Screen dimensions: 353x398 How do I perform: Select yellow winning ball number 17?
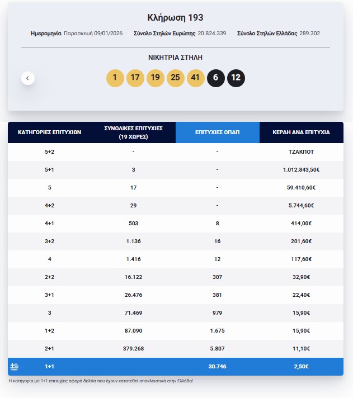(x=135, y=78)
